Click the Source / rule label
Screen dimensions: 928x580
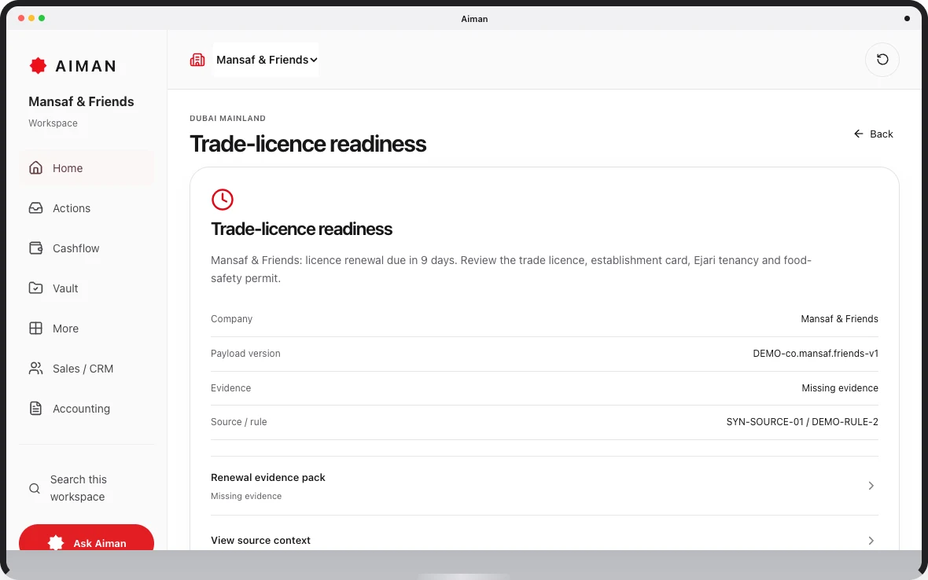pyautogui.click(x=238, y=422)
